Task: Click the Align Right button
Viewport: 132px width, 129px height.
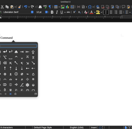Action: (116, 12)
